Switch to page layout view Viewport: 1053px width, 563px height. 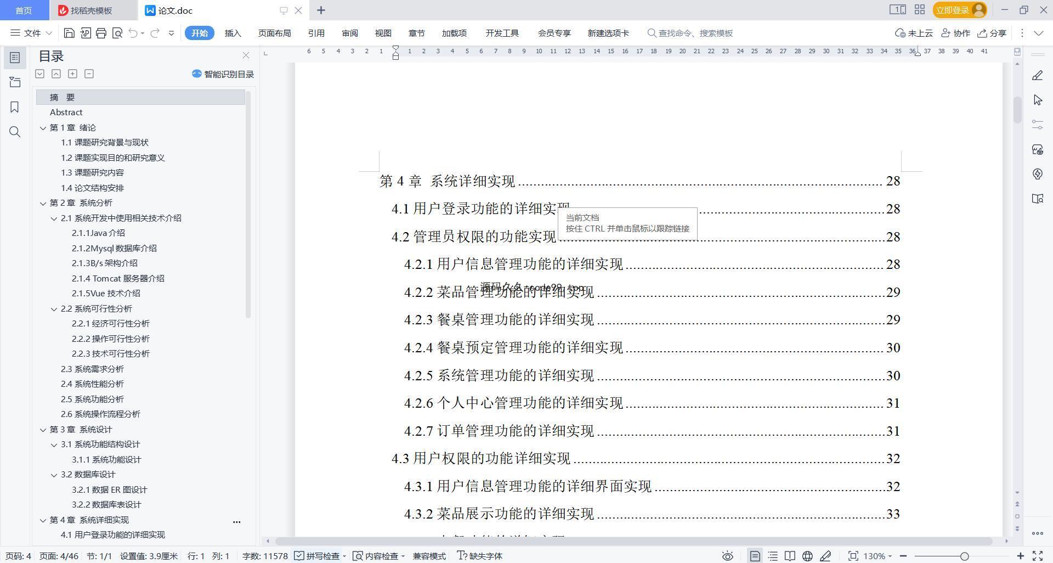[755, 556]
